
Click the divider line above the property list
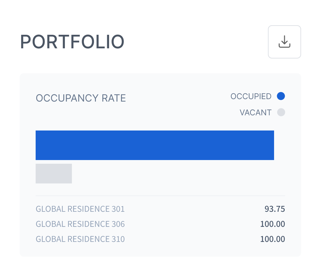[160, 196]
